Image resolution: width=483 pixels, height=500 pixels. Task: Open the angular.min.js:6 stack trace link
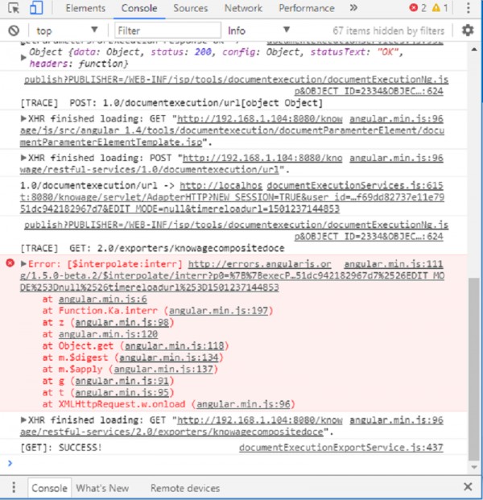(103, 299)
